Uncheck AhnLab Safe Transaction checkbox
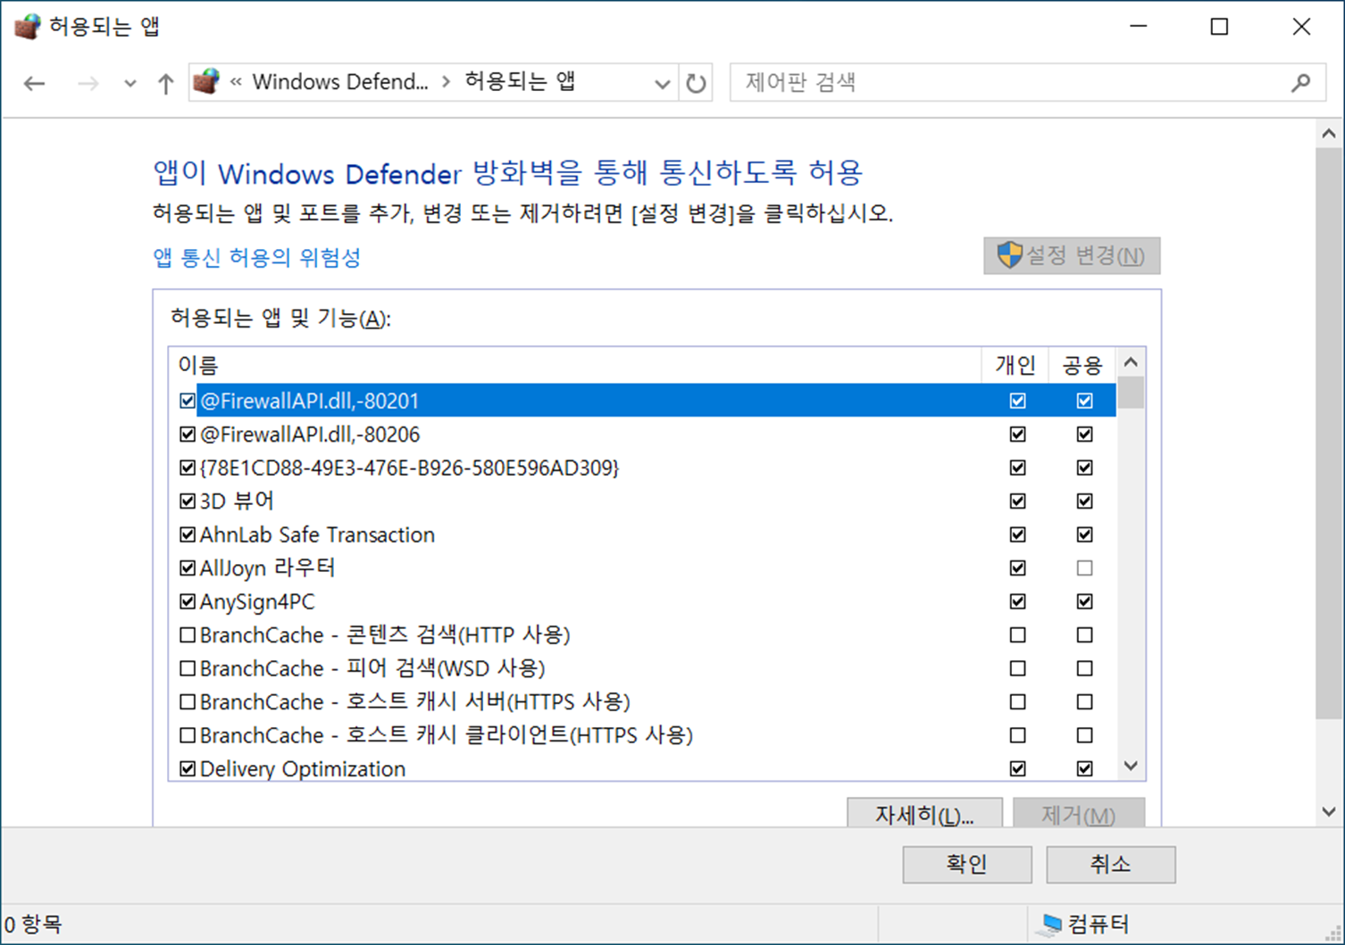Viewport: 1345px width, 945px height. [188, 535]
